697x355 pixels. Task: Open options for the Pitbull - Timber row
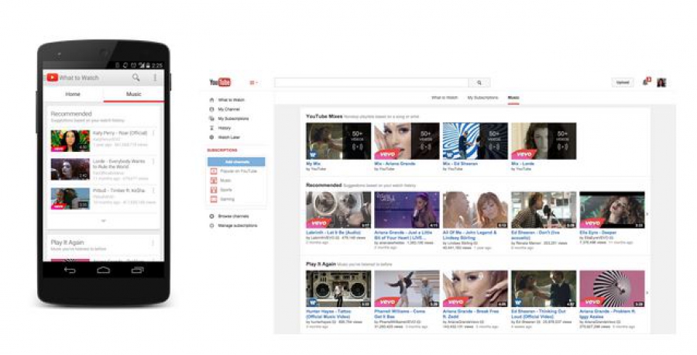tap(154, 191)
